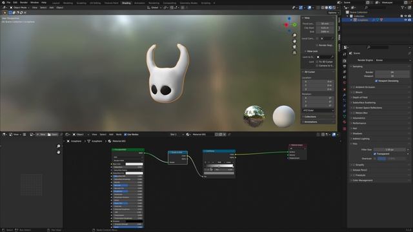This screenshot has width=413, height=232.
Task: Click the Focal Length field
Action: point(325,23)
